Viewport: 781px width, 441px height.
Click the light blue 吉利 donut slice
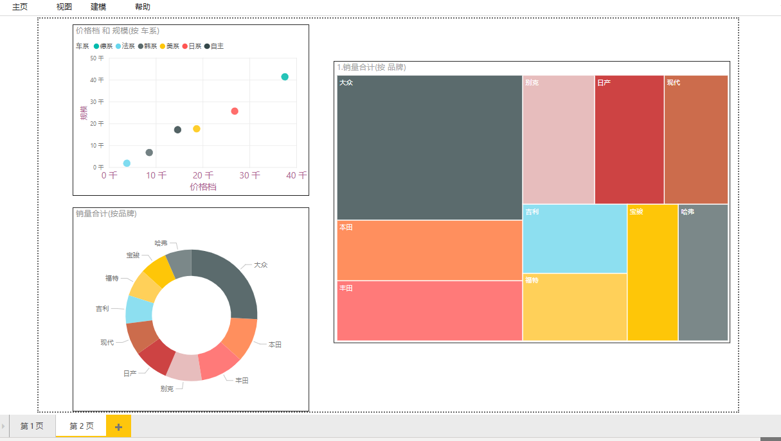click(x=139, y=311)
